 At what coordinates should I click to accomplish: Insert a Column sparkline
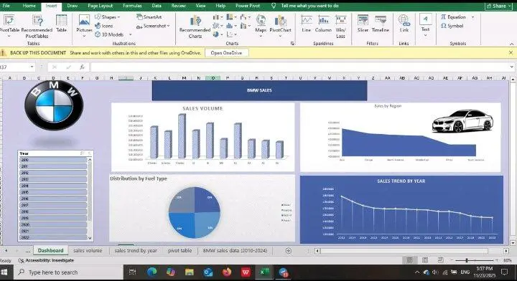(x=323, y=24)
